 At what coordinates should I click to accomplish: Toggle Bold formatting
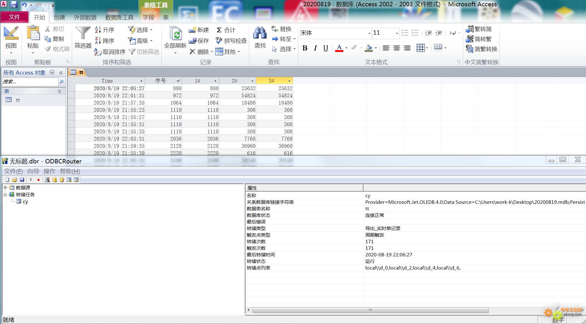point(305,48)
